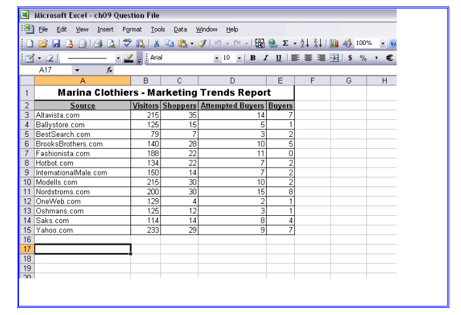Copy the selection
The image size is (461, 315).
[x=170, y=44]
